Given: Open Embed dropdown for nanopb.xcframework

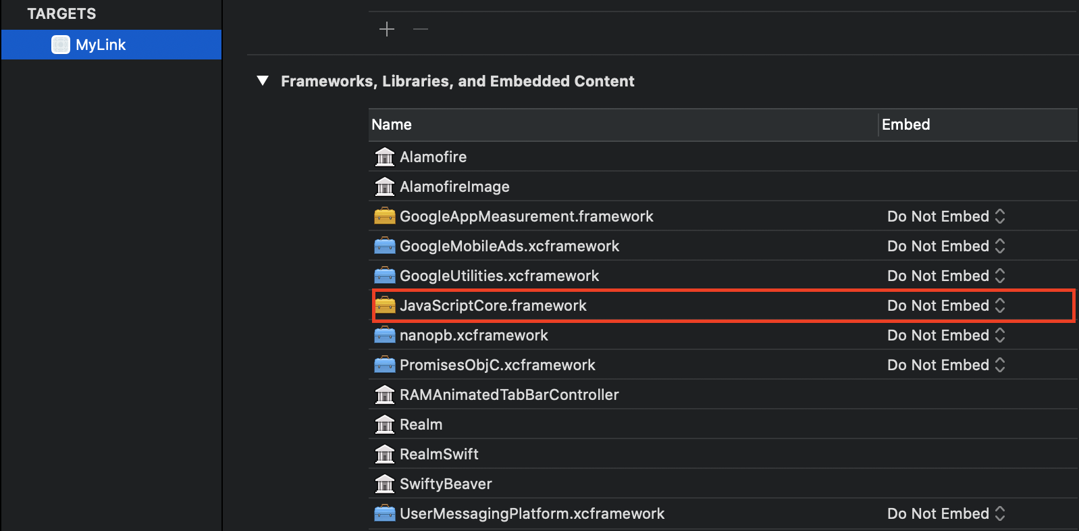Looking at the screenshot, I should (947, 335).
